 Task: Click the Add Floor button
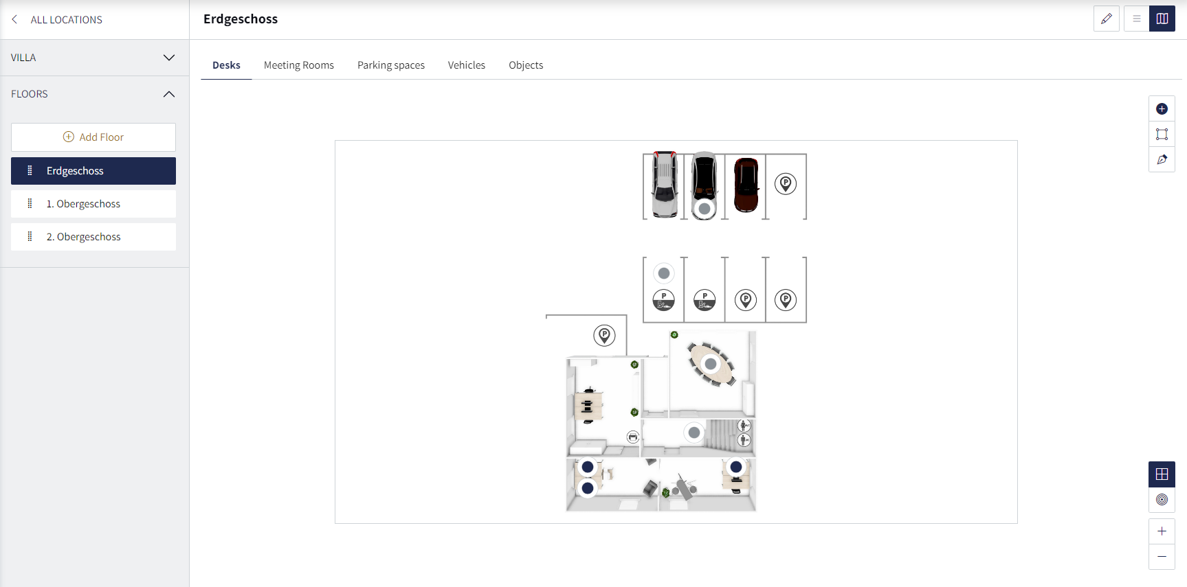click(x=93, y=137)
